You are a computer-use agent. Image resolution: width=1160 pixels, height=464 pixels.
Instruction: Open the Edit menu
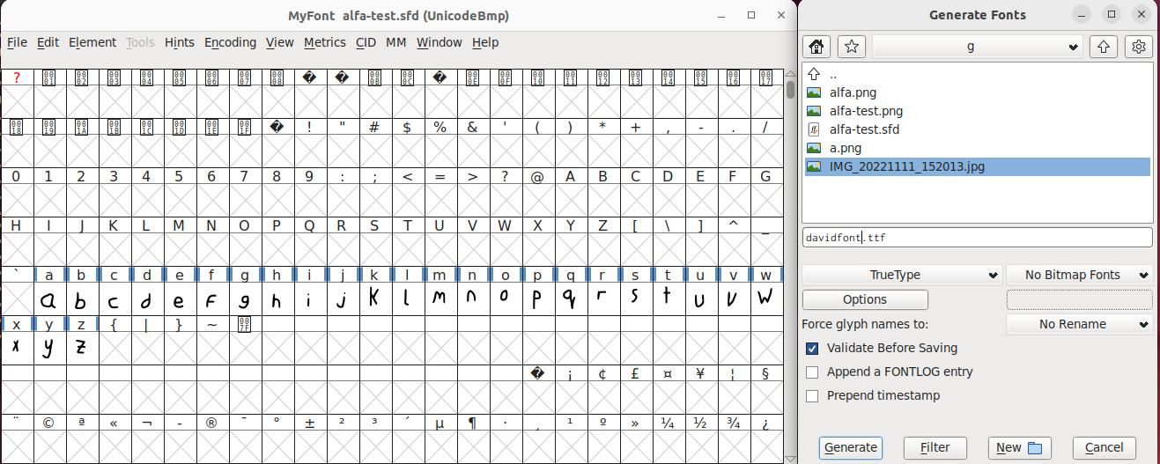(x=48, y=42)
